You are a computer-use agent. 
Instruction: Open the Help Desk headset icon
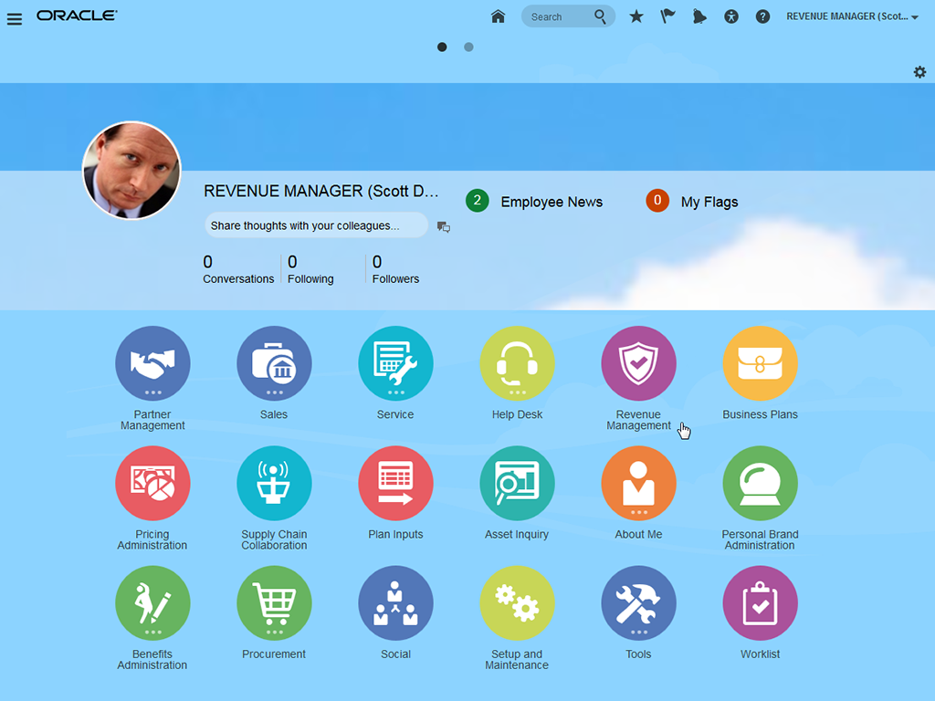click(517, 363)
